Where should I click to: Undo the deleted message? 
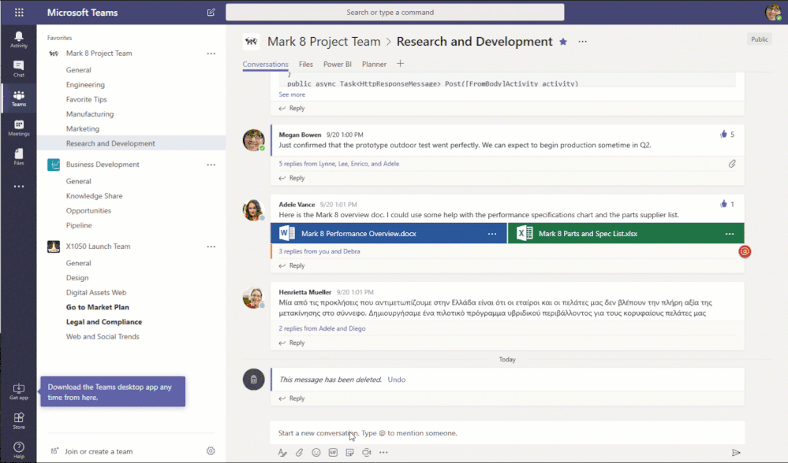(x=397, y=380)
